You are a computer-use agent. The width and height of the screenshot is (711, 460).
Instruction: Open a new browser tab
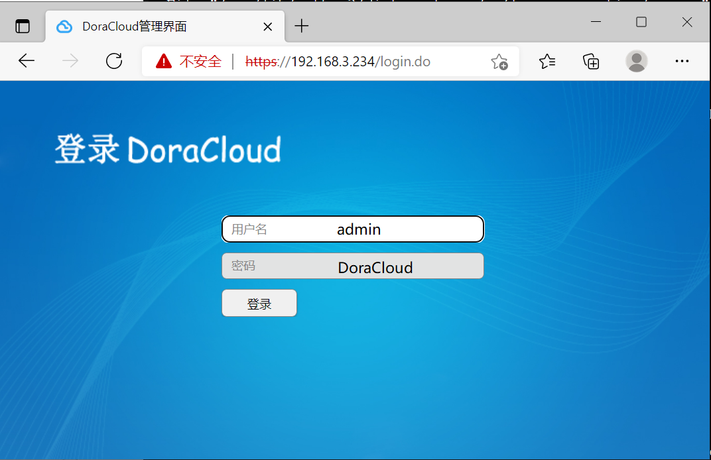[302, 27]
